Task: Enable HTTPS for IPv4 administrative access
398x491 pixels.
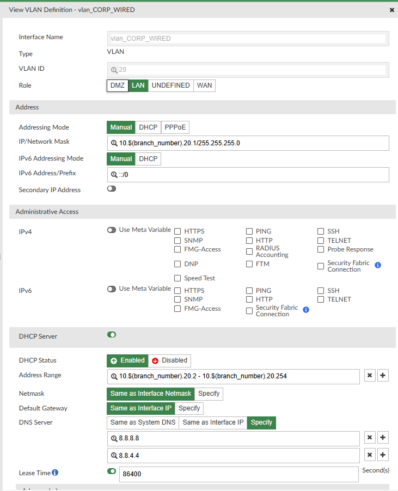Action: 177,231
